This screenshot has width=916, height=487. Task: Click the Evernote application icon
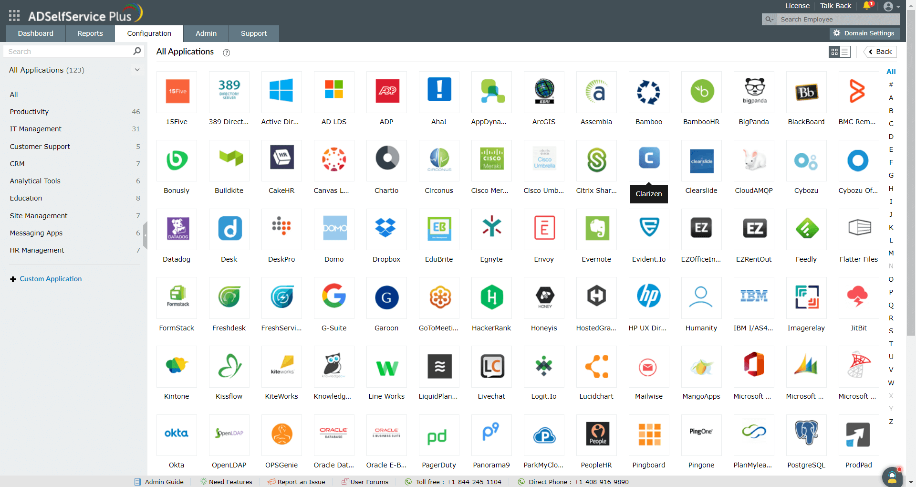[x=596, y=229]
